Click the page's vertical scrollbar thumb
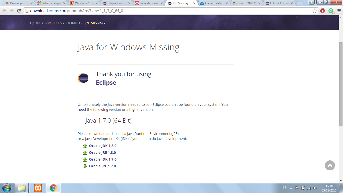The height and width of the screenshot is (193, 343). (341, 84)
